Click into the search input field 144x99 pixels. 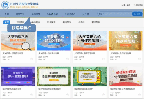[x=118, y=14]
